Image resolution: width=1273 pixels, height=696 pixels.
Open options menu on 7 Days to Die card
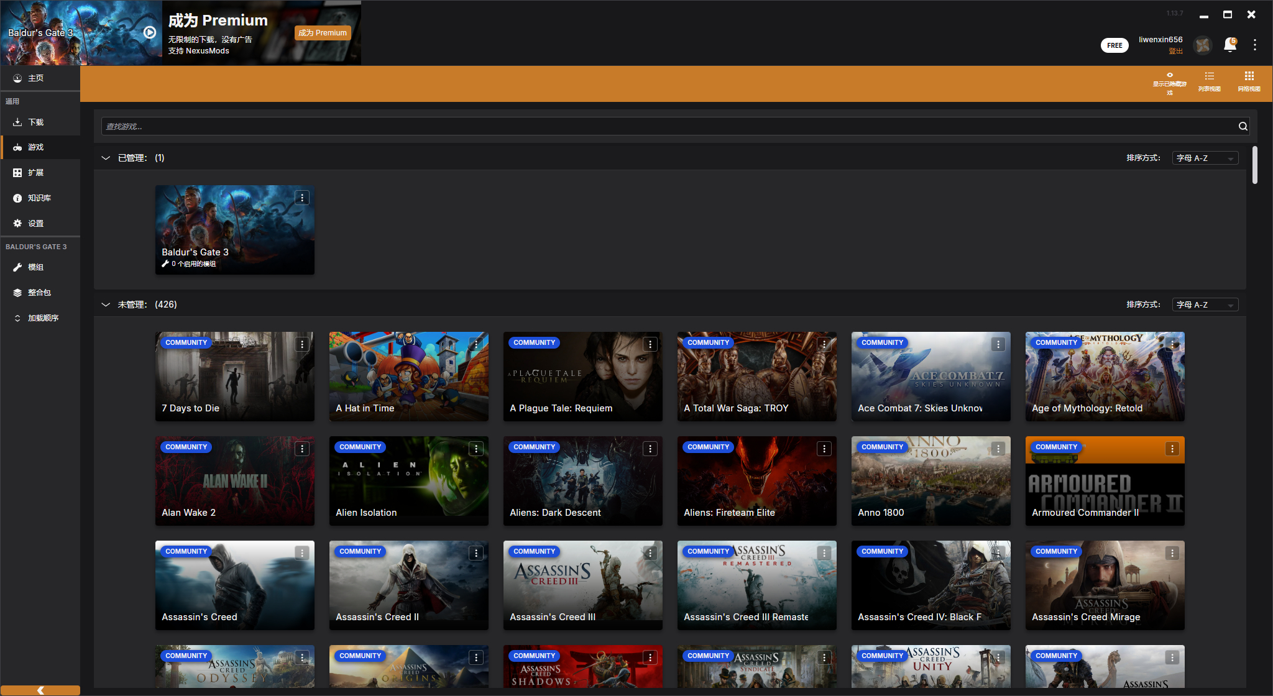(302, 344)
